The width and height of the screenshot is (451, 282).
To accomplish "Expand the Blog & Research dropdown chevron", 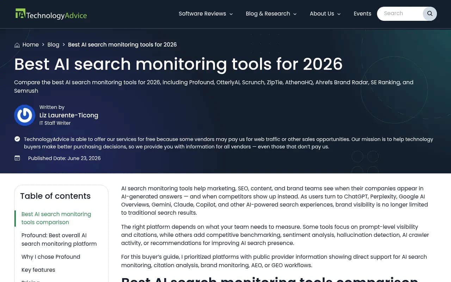I will [x=295, y=14].
